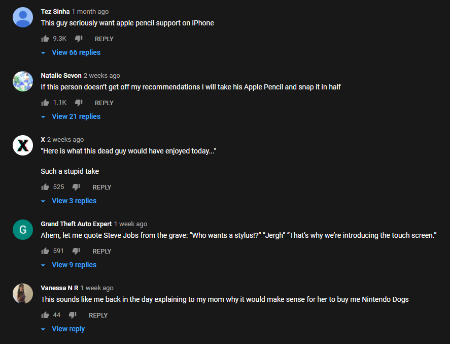The width and height of the screenshot is (450, 344).
Task: Dislike Natalie Sevon's comment
Action: 79,103
